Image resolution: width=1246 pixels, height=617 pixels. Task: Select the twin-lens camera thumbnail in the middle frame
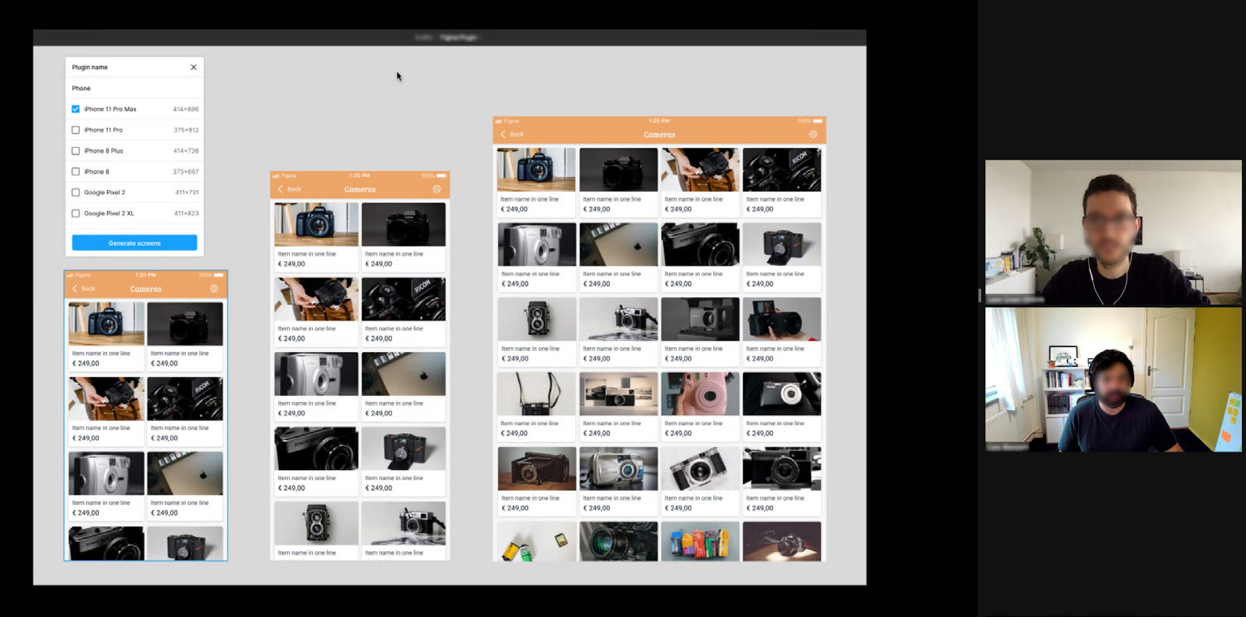(316, 523)
